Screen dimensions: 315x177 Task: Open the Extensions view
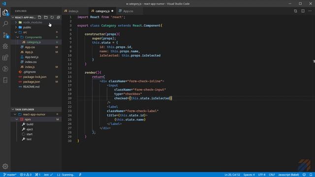click(x=5, y=58)
